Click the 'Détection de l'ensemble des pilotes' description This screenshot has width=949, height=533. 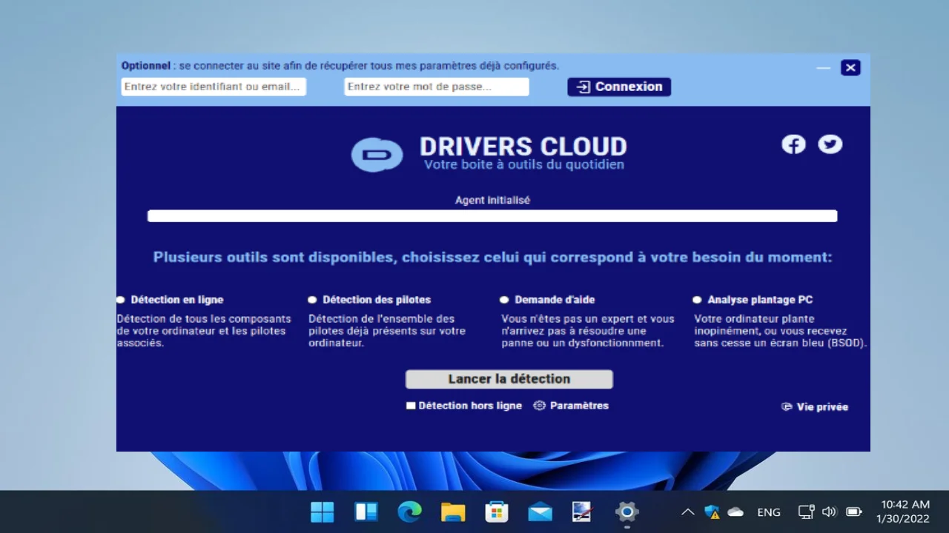pyautogui.click(x=387, y=331)
